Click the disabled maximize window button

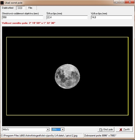(x=122, y=2)
